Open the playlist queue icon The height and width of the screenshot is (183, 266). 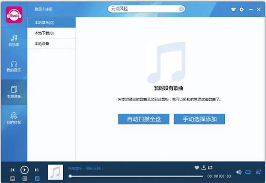point(259,172)
